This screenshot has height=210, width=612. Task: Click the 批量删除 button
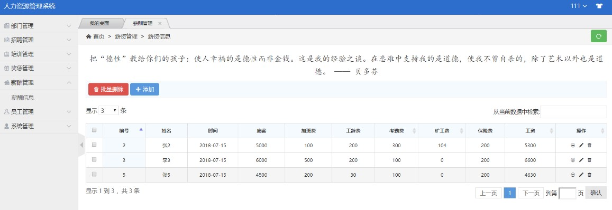(x=108, y=89)
